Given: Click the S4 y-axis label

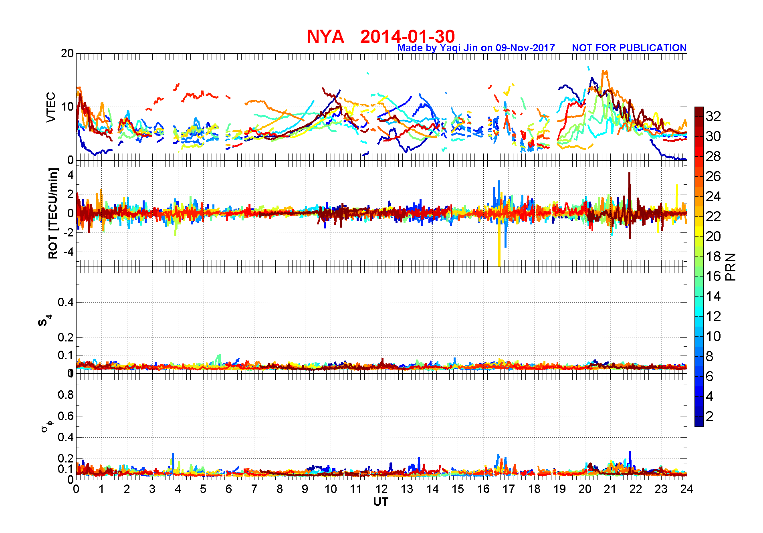Looking at the screenshot, I should [44, 321].
